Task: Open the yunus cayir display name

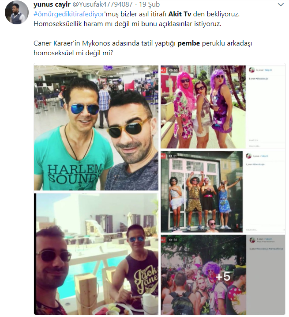Action: [x=52, y=4]
